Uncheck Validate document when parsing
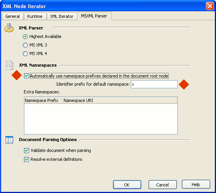Image resolution: width=216 pixels, height=193 pixels. pos(26,150)
